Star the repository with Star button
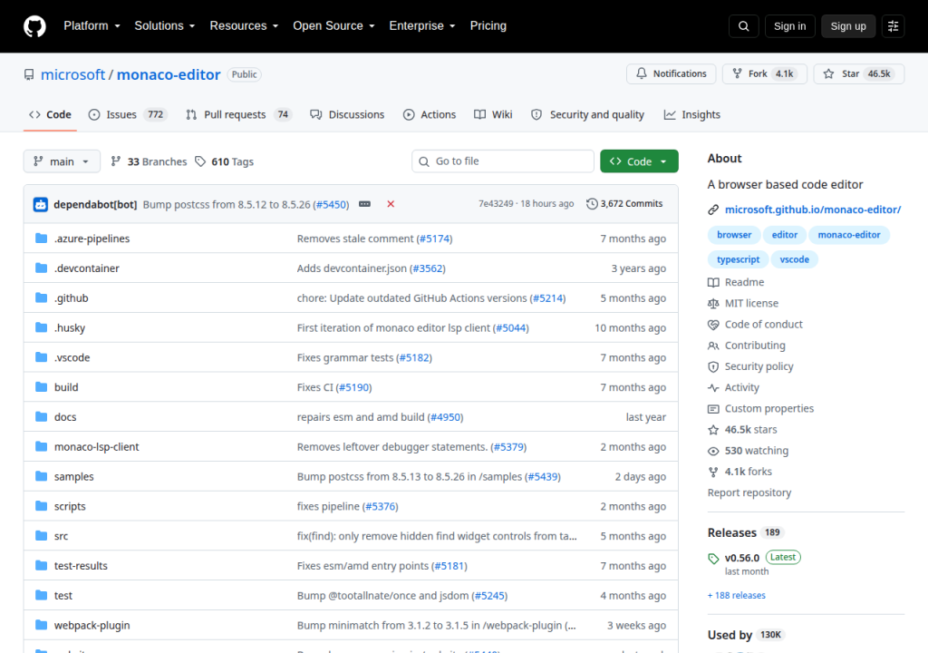This screenshot has height=653, width=928. (x=859, y=73)
